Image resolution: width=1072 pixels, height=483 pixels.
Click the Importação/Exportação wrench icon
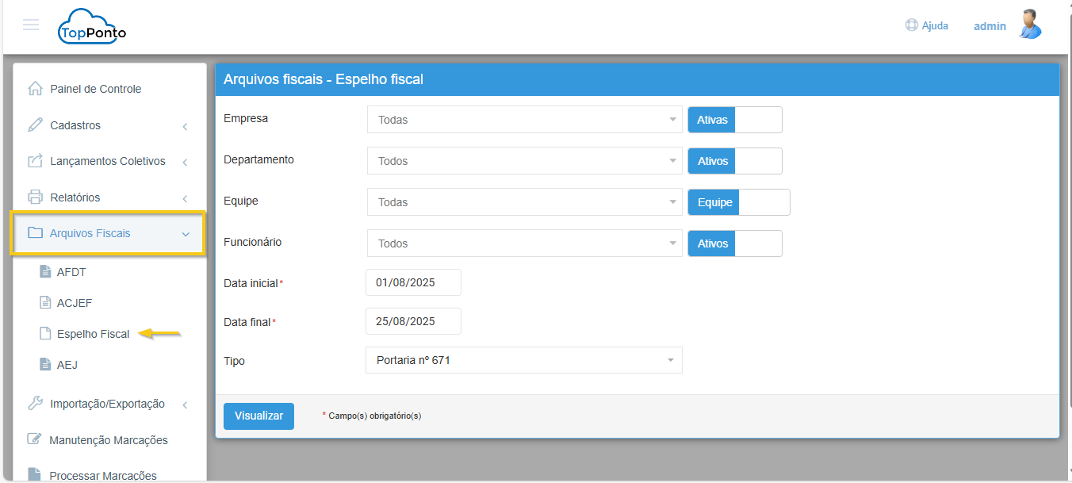pyautogui.click(x=35, y=404)
